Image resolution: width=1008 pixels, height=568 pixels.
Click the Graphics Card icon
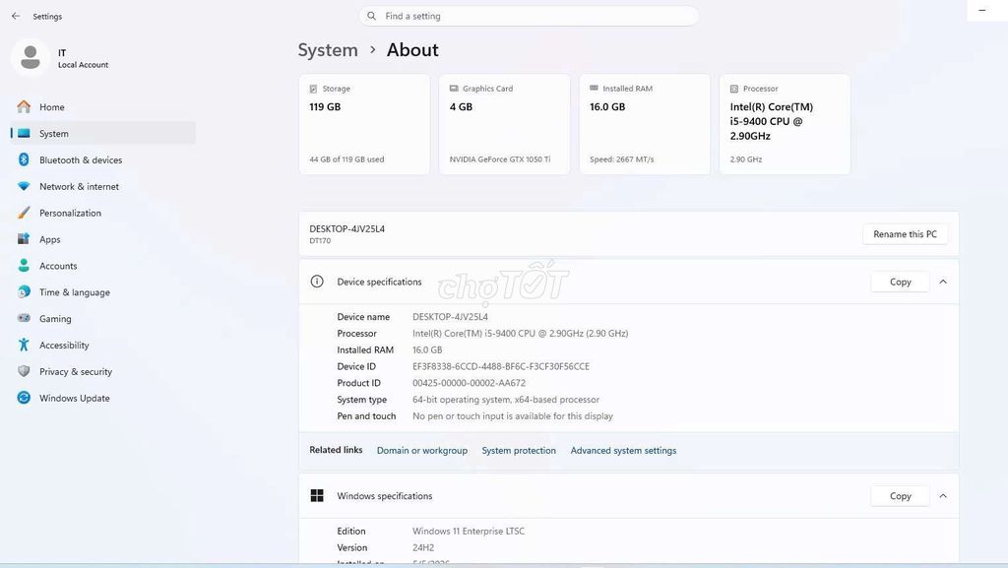(x=454, y=89)
